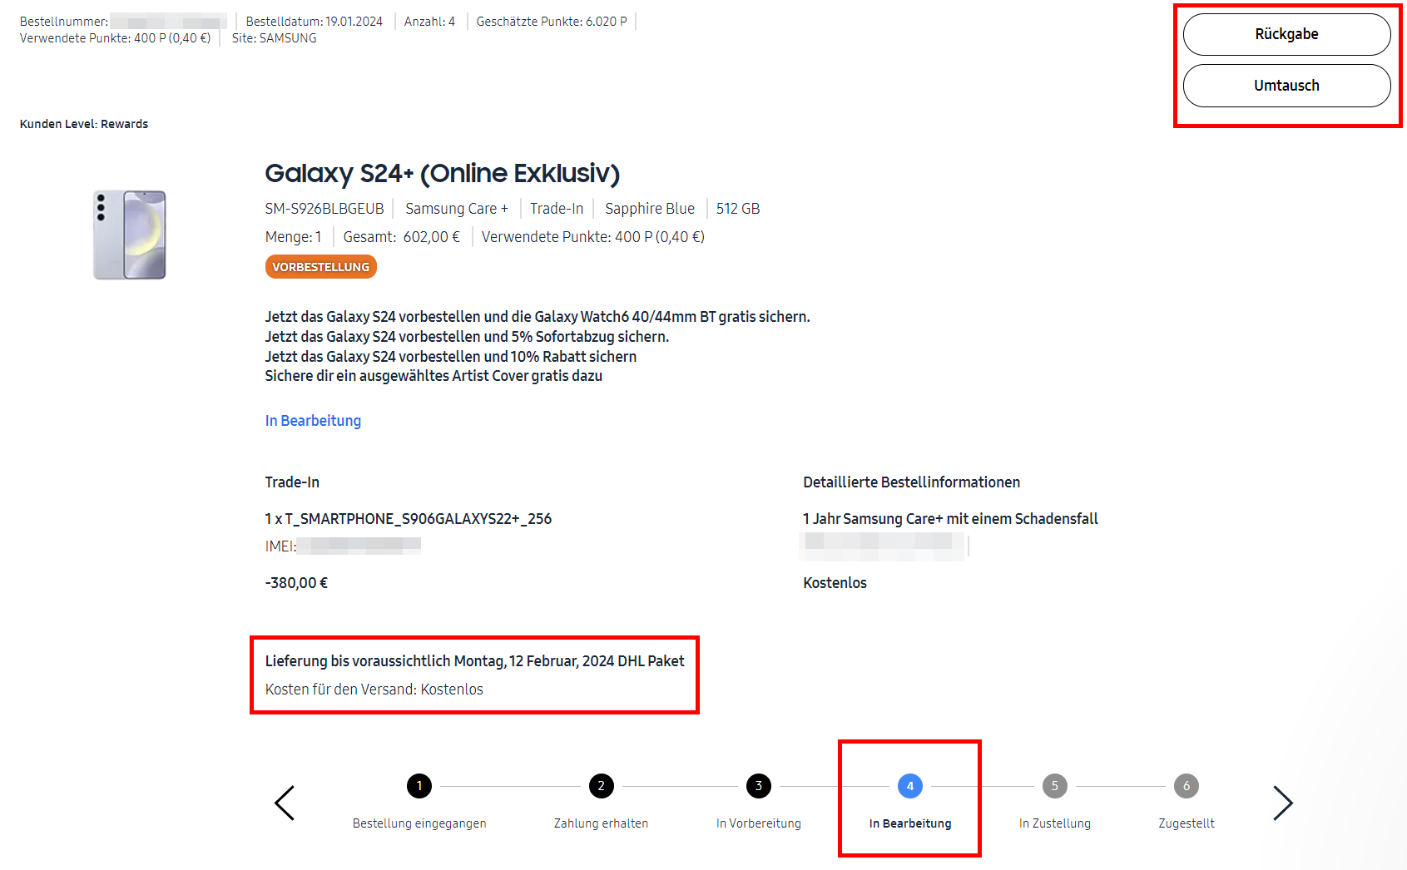The height and width of the screenshot is (870, 1407).
Task: Click the Bestelldatum: 19.01.2024 text
Action: [x=315, y=22]
